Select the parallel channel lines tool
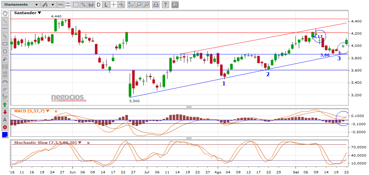369x175 pixels. (5, 36)
